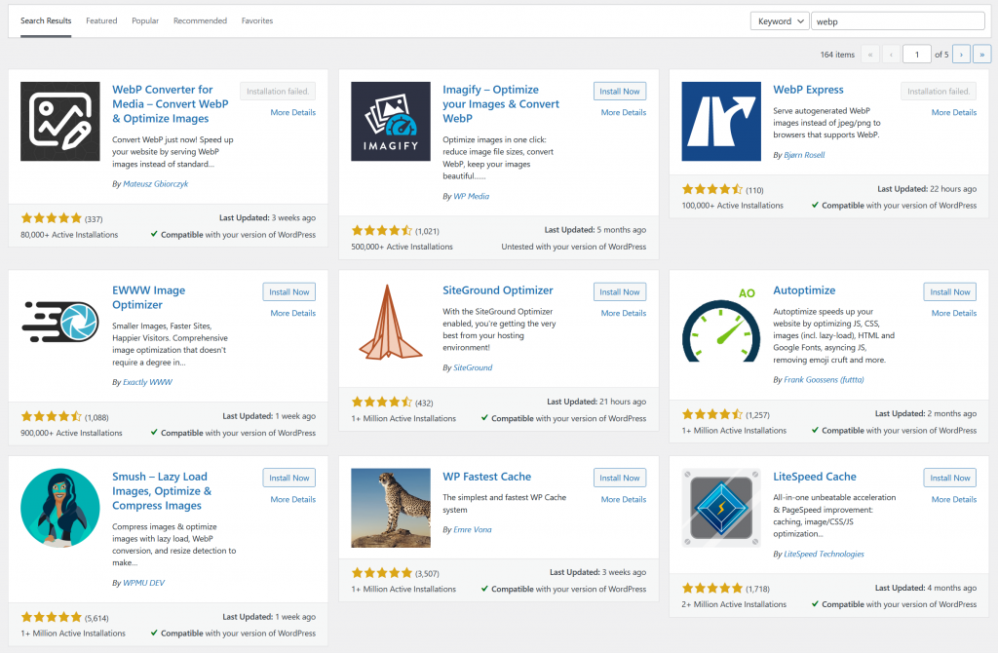Install the Imagify plugin
Viewport: 998px width, 653px height.
click(619, 91)
